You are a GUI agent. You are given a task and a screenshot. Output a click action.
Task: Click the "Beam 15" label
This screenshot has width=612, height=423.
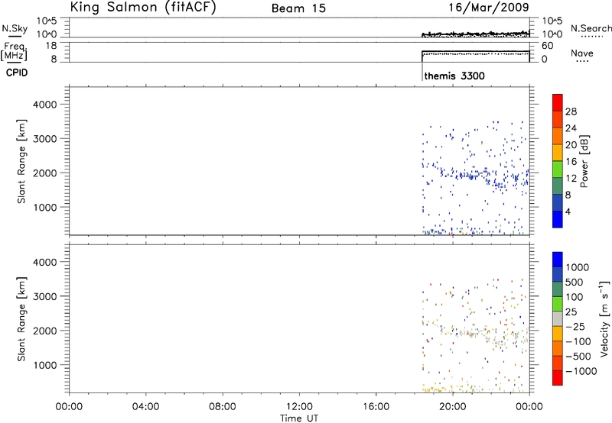(x=298, y=8)
